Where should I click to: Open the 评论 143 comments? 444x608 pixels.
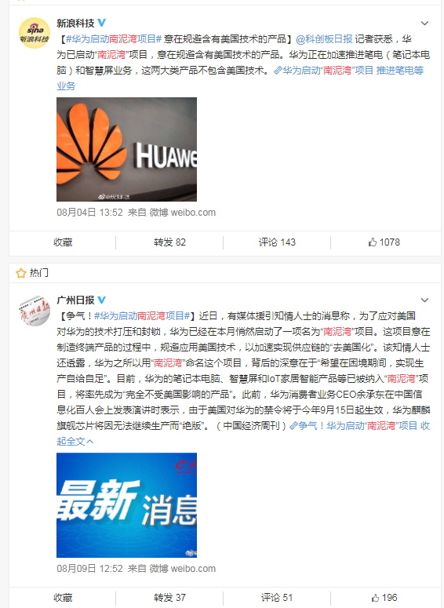pyautogui.click(x=277, y=242)
